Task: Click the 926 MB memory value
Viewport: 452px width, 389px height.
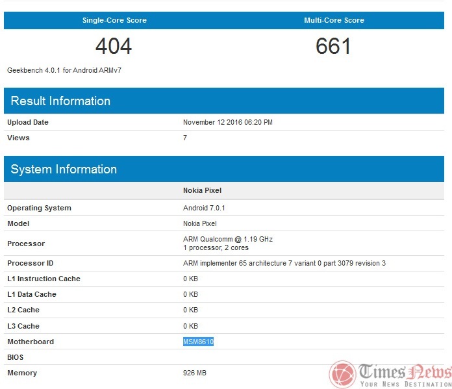Action: pyautogui.click(x=194, y=373)
